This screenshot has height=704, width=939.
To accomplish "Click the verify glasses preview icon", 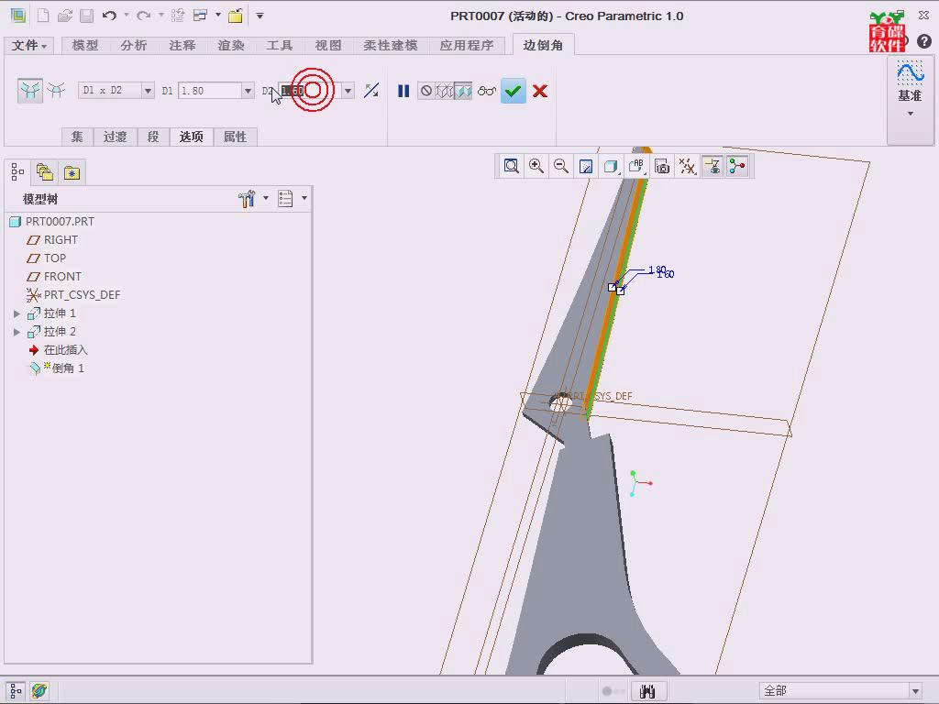I will [487, 91].
